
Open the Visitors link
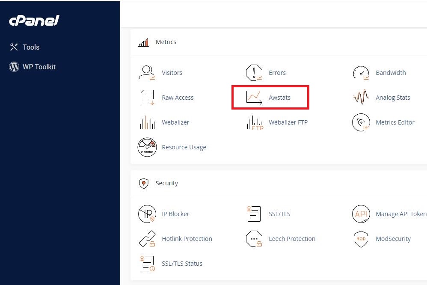tap(172, 73)
